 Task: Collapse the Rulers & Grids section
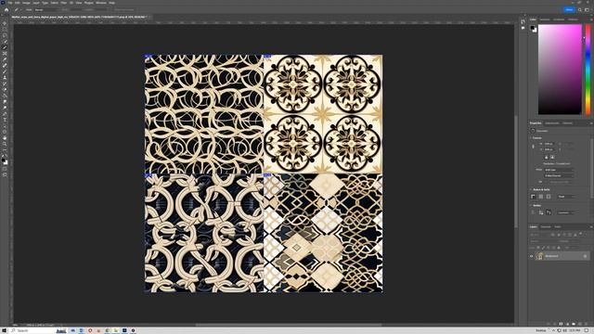(x=531, y=189)
